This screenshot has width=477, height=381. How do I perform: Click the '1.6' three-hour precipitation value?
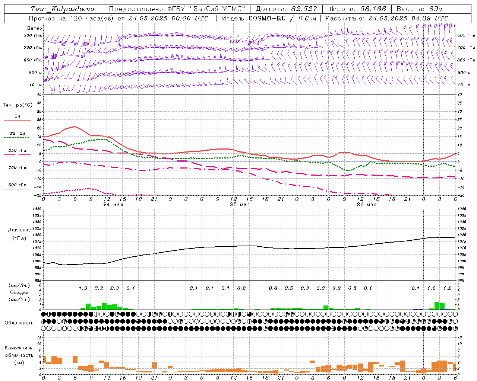(432, 288)
